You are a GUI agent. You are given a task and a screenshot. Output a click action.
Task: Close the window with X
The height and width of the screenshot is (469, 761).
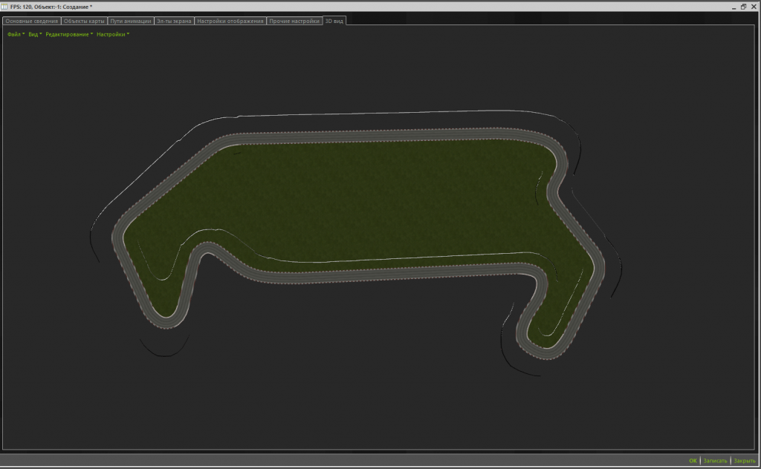(x=754, y=7)
